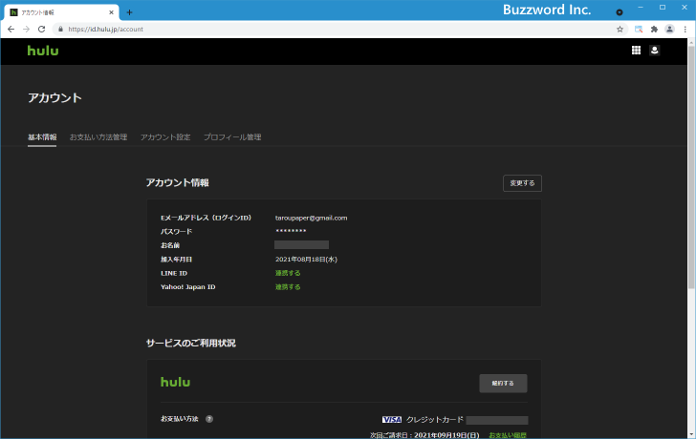Screen dimensions: 696x439
Task: Click the email taroupaper@gmail.com text
Action: point(311,218)
